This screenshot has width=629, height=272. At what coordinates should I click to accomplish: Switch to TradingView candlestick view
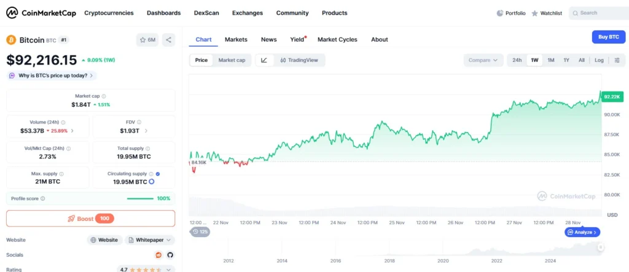299,60
